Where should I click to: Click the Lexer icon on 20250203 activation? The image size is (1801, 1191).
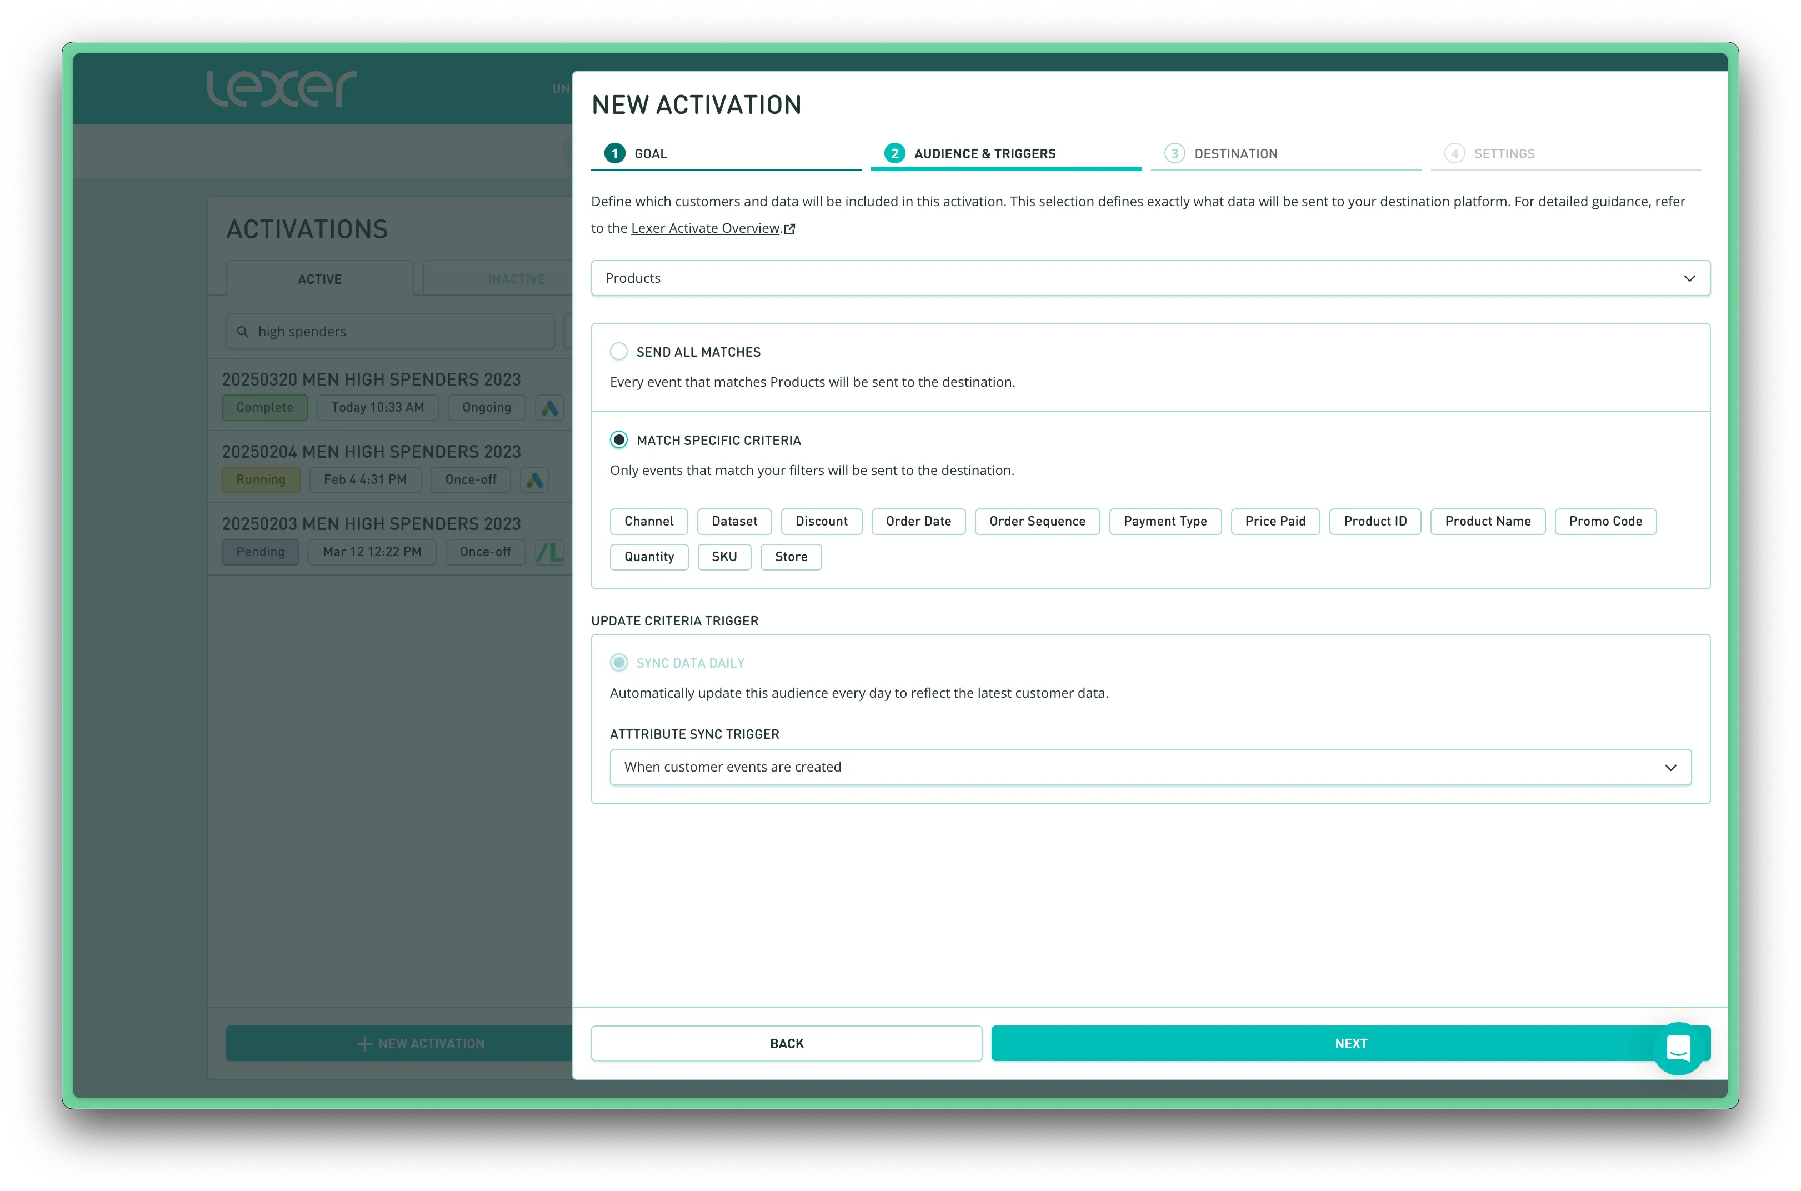(549, 552)
